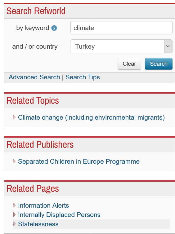Click the Related Topics heading
The height and width of the screenshot is (234, 175).
coord(33,101)
